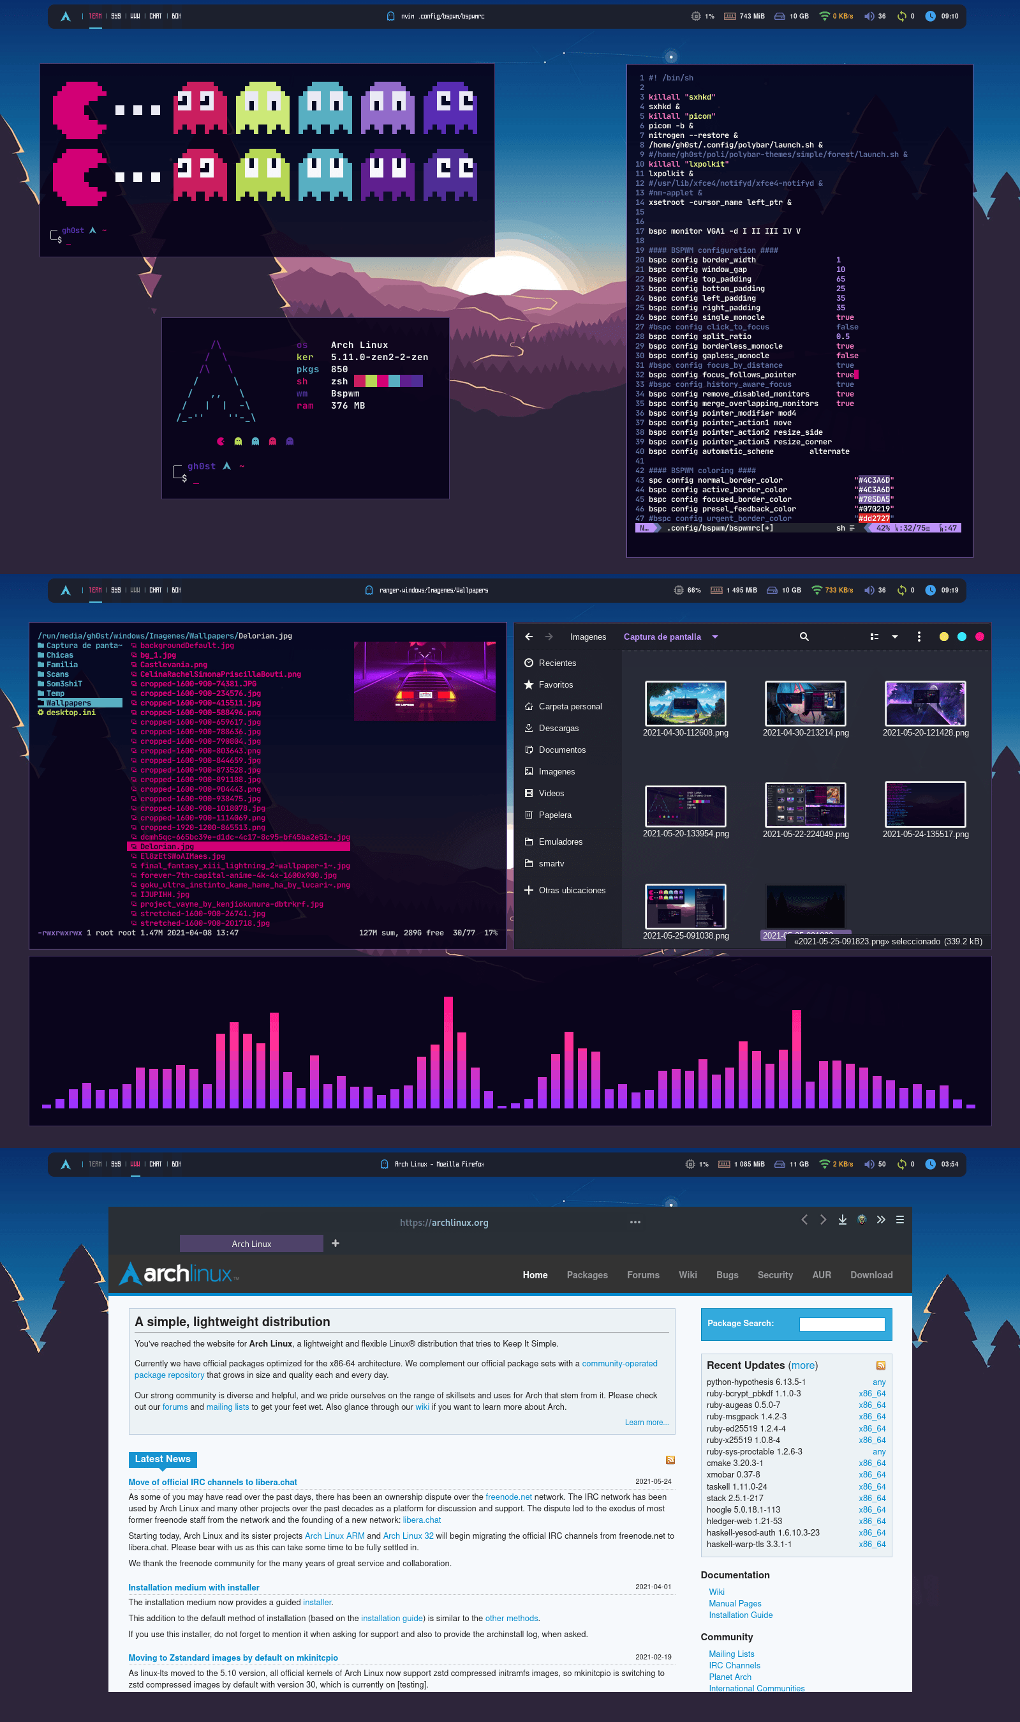The width and height of the screenshot is (1020, 1722).
Task: Click the Firefox extension avatar icon
Action: 861,1219
